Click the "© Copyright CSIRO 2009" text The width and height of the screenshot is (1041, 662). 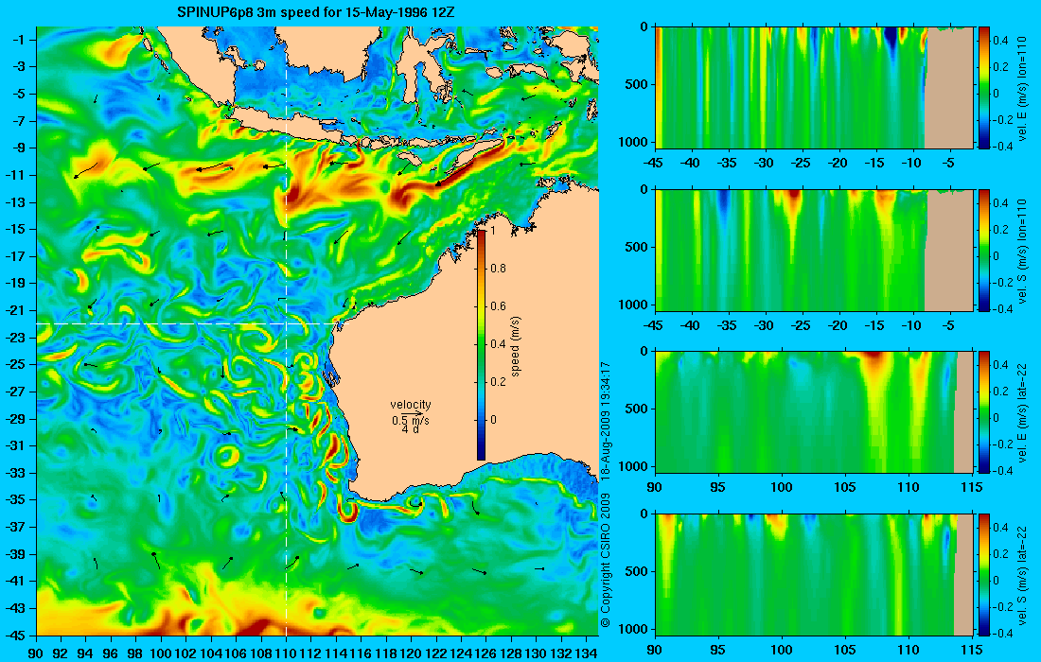[605, 561]
